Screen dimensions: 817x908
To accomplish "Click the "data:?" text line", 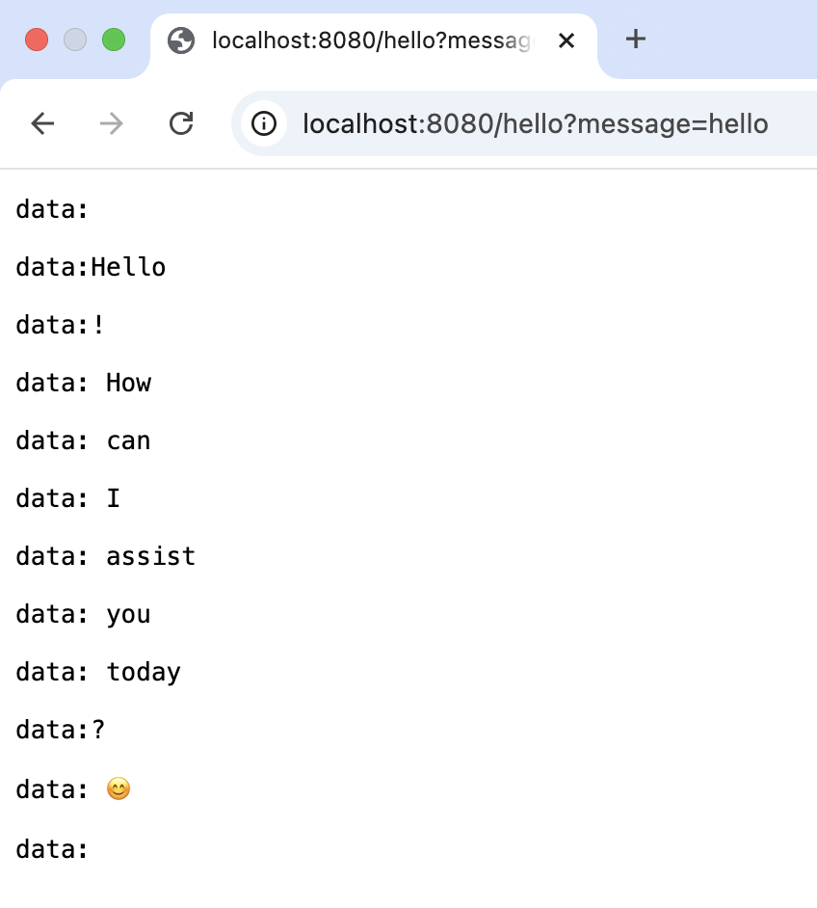I will click(61, 730).
